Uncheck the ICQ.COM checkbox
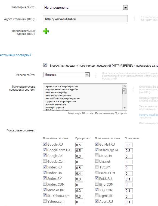Viewport: 158px width, 206px height. pos(97,190)
